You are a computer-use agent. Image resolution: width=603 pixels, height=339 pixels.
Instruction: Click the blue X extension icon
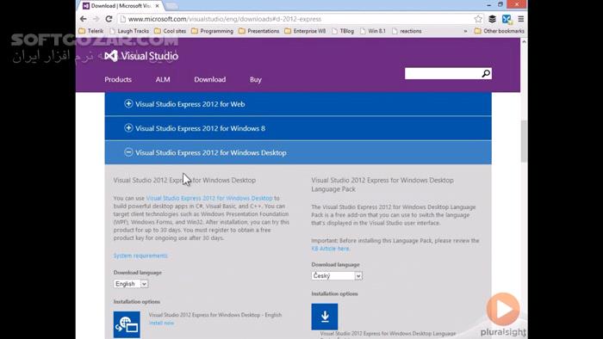point(507,19)
